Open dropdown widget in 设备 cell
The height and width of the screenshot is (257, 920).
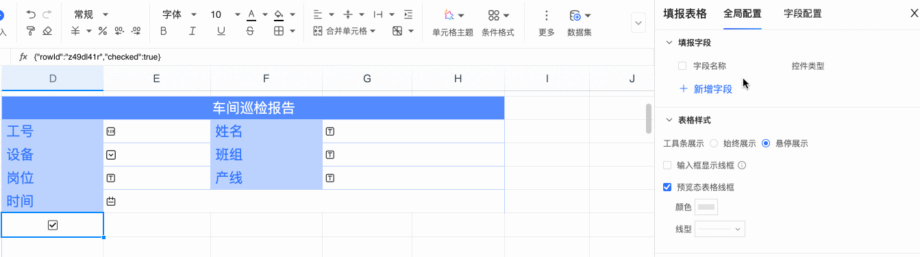(111, 155)
